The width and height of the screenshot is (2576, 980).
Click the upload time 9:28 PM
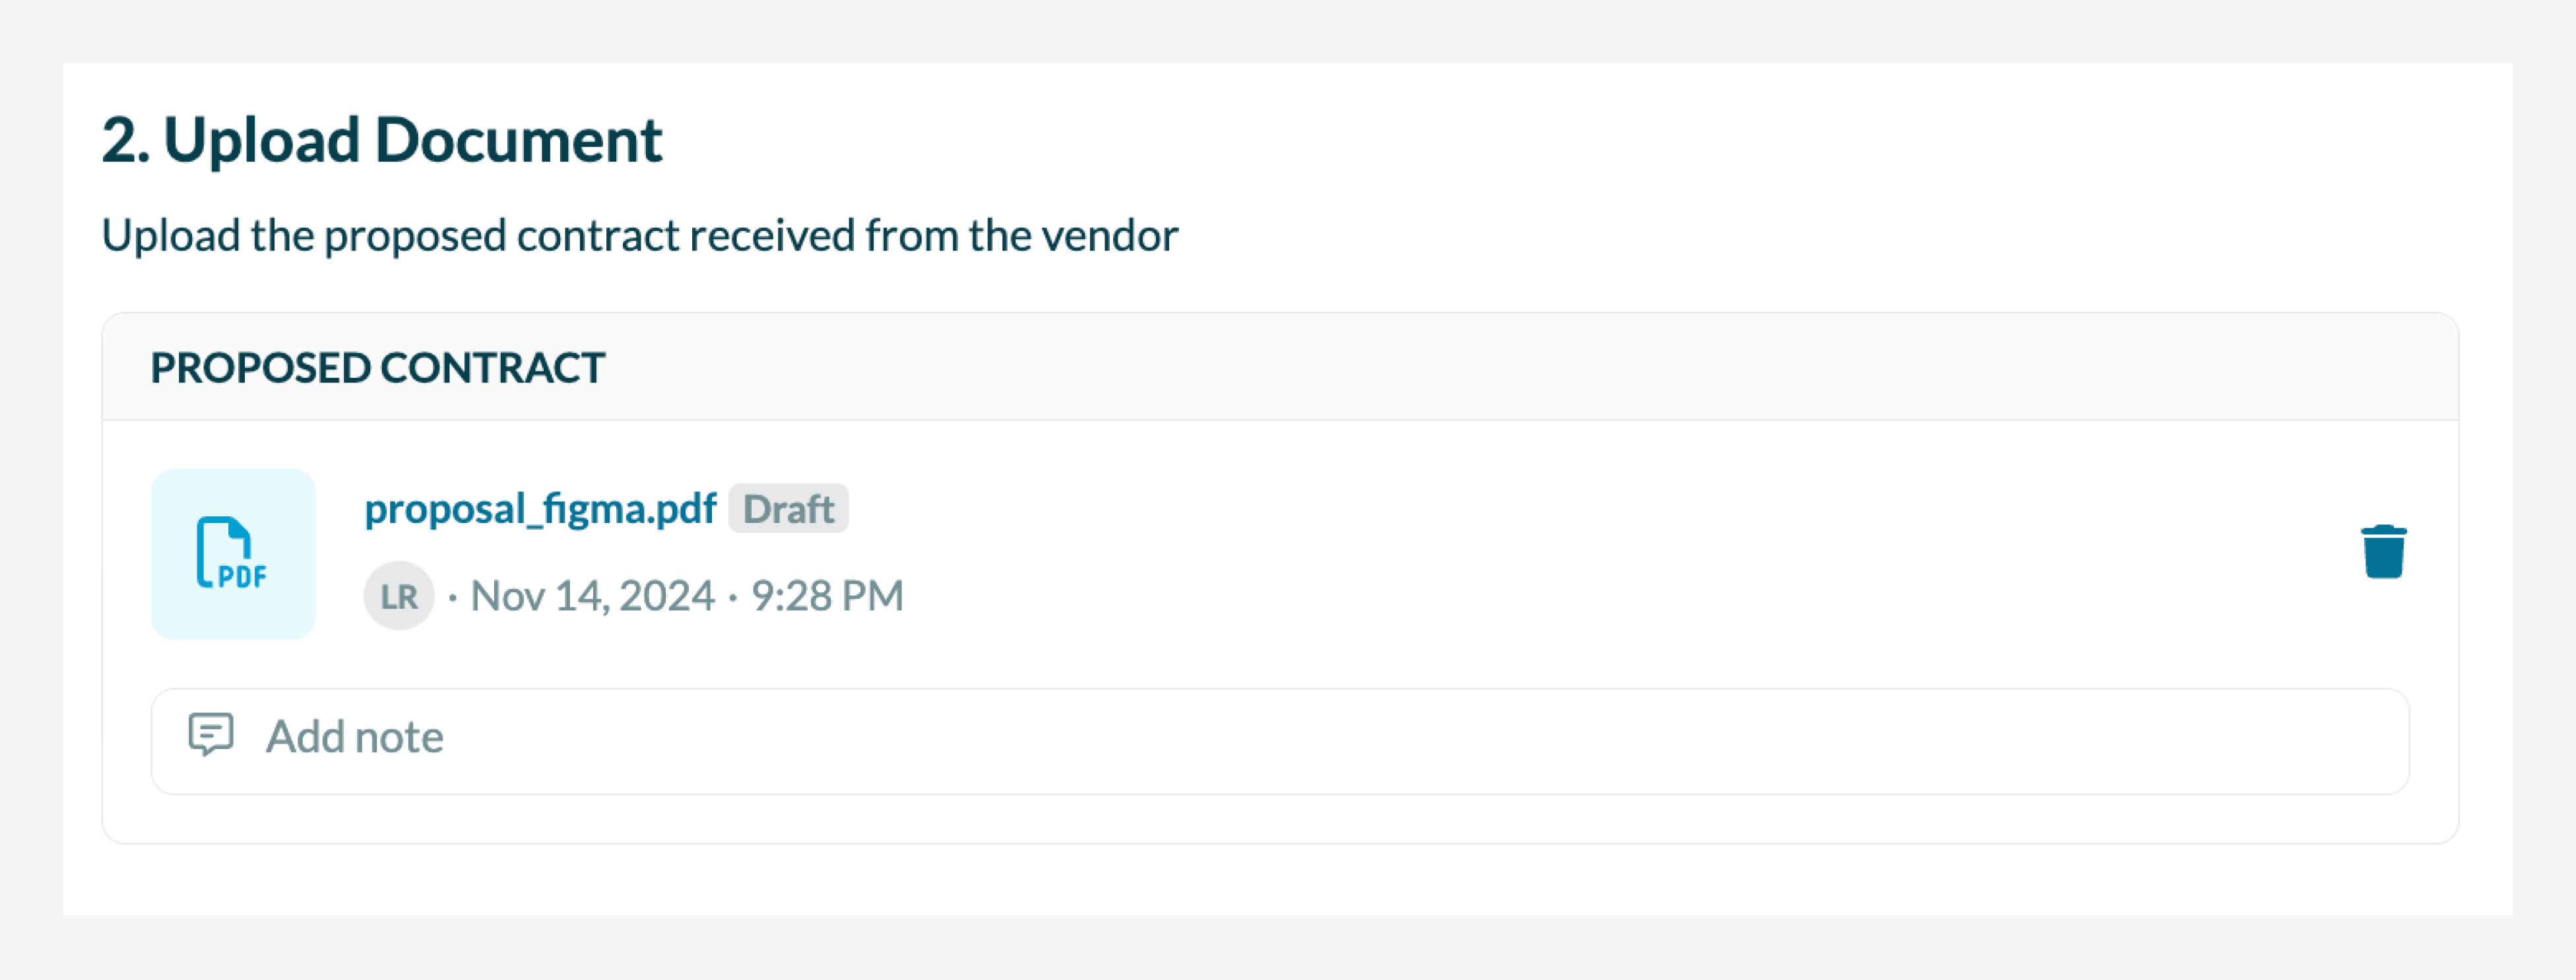click(x=827, y=596)
